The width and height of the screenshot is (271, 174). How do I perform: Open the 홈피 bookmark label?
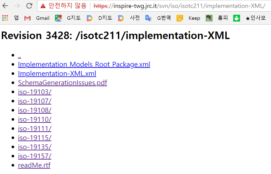click(x=223, y=18)
